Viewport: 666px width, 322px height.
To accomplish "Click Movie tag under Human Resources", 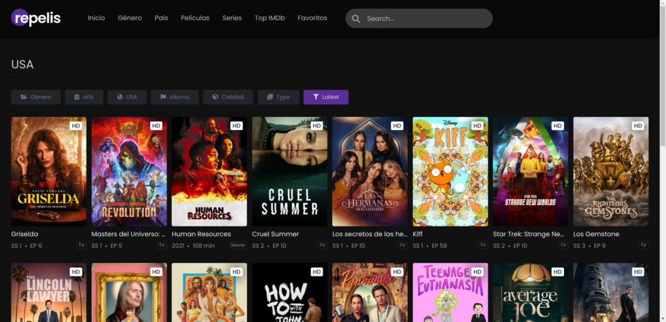I will point(238,245).
